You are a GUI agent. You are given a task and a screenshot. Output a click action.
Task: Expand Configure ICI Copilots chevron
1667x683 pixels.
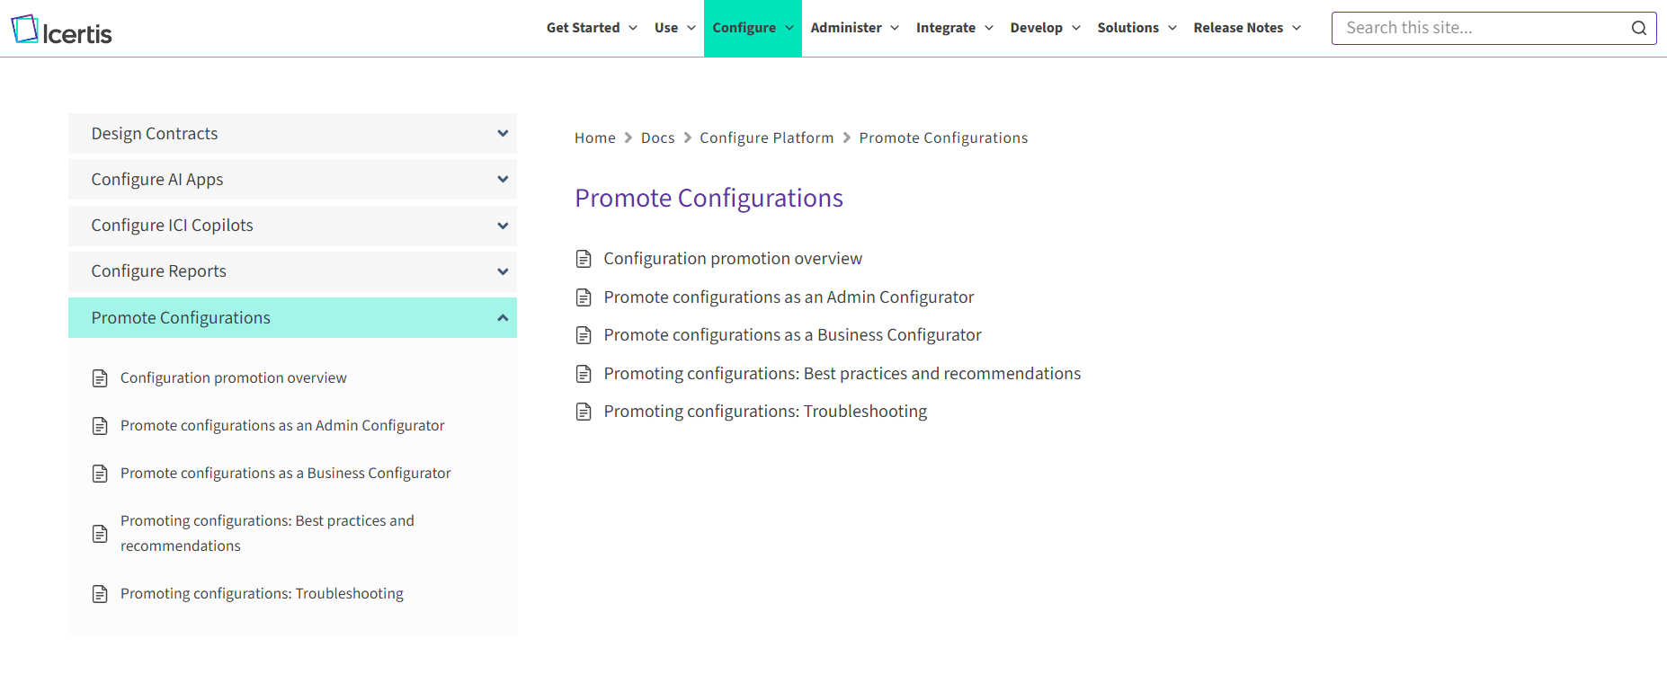pos(503,226)
